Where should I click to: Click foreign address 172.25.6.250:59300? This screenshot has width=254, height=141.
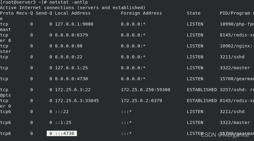pyautogui.click(x=145, y=90)
